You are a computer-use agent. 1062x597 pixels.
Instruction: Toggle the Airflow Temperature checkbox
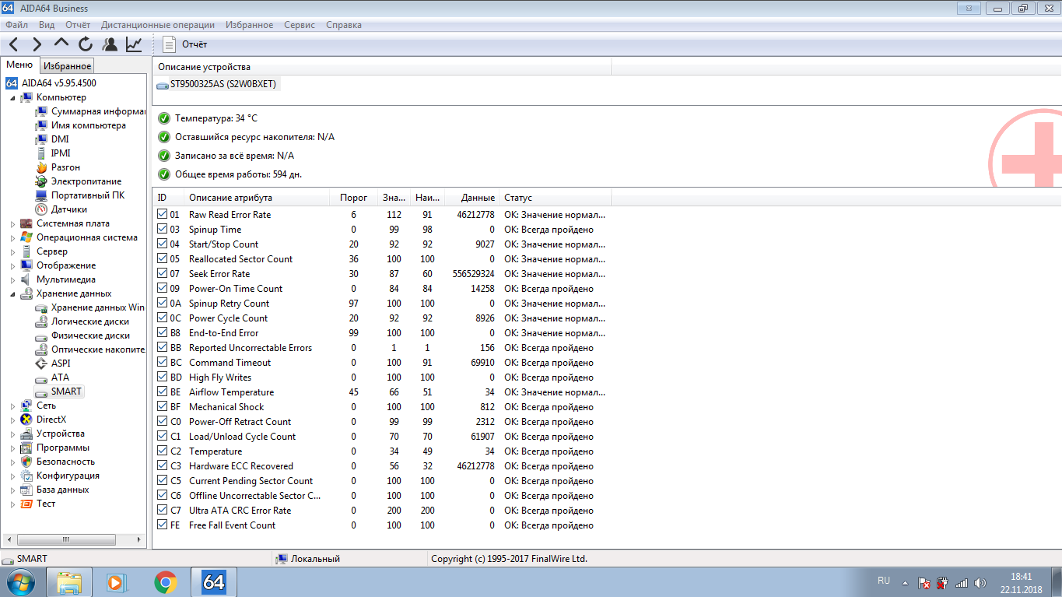coord(162,392)
